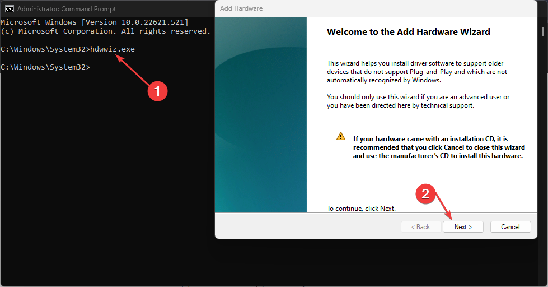Click the yellow warning icon in wizard
The image size is (548, 287).
(x=341, y=136)
